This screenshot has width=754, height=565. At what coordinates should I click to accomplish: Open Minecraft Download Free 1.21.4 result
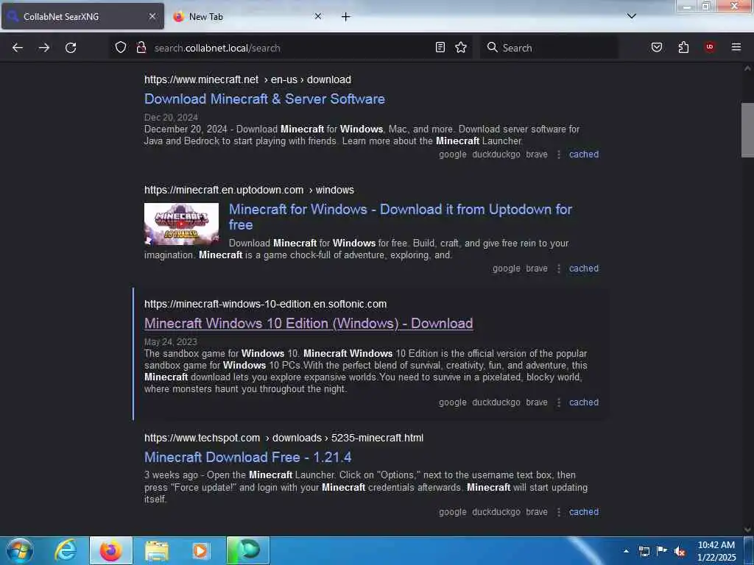[x=247, y=457]
